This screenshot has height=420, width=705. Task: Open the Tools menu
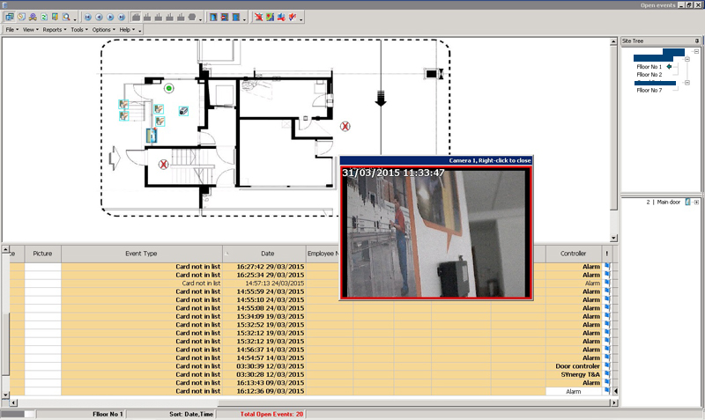[78, 30]
